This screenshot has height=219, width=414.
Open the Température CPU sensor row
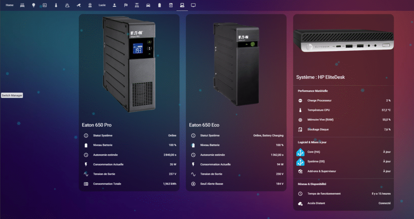(x=343, y=110)
